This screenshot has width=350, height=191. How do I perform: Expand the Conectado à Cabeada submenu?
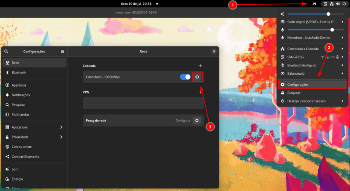point(342,49)
